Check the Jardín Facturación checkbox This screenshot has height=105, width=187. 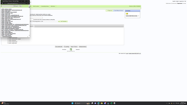coord(8,38)
